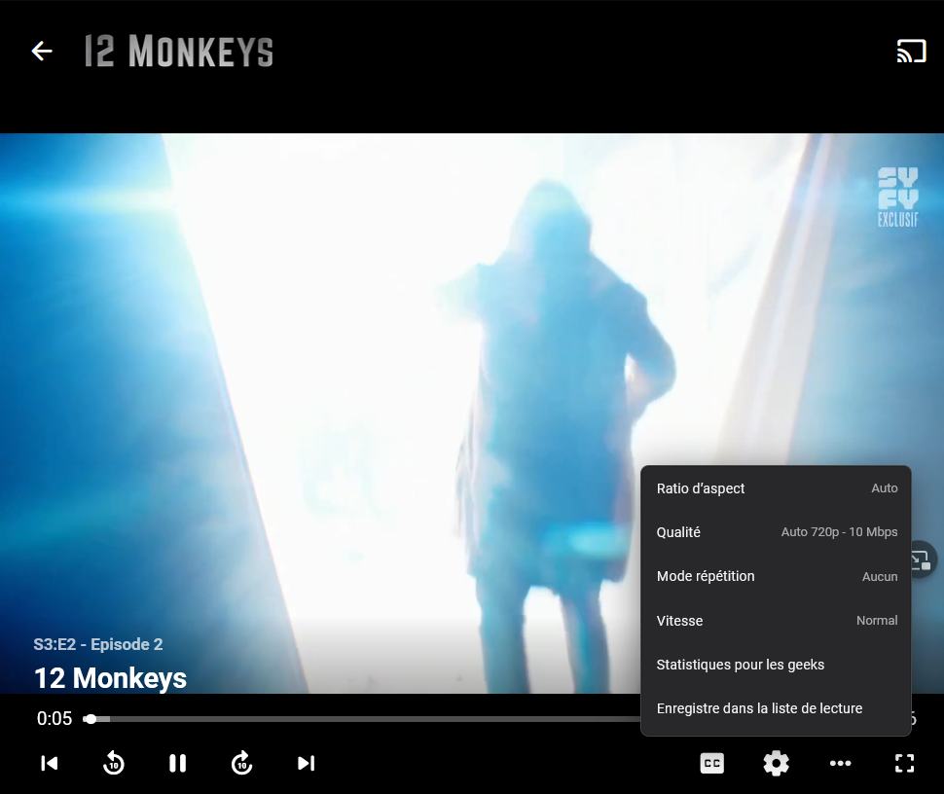Rewind 10 seconds
Image resolution: width=944 pixels, height=794 pixels.
(x=113, y=763)
